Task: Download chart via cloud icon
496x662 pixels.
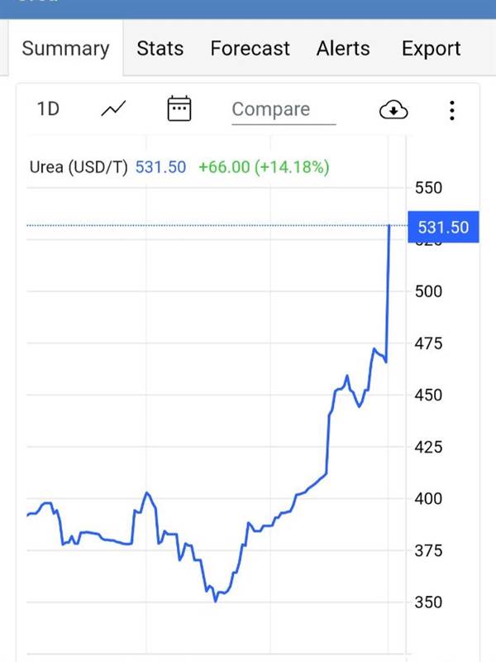Action: (x=393, y=110)
